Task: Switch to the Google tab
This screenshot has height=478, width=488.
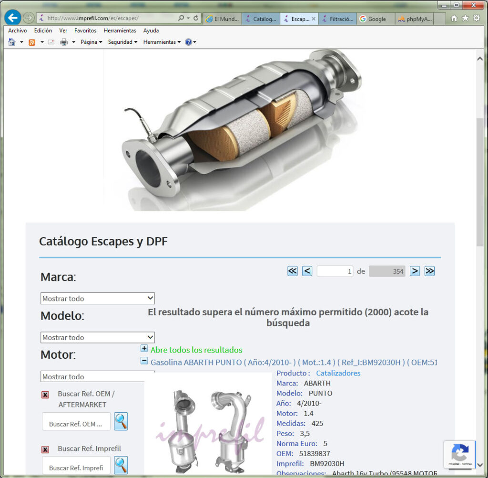Action: (376, 19)
